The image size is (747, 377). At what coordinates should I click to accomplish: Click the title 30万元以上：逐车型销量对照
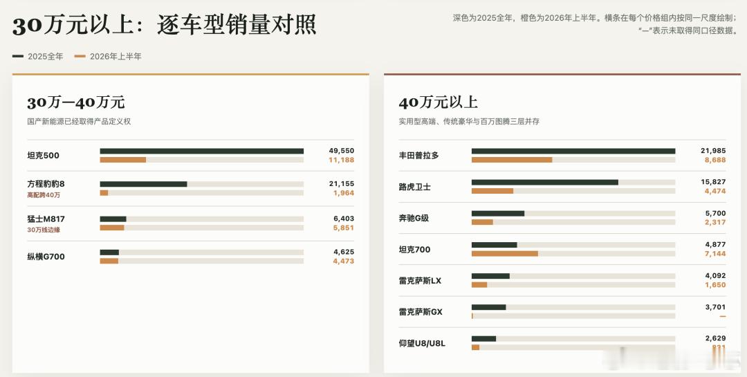tap(165, 25)
